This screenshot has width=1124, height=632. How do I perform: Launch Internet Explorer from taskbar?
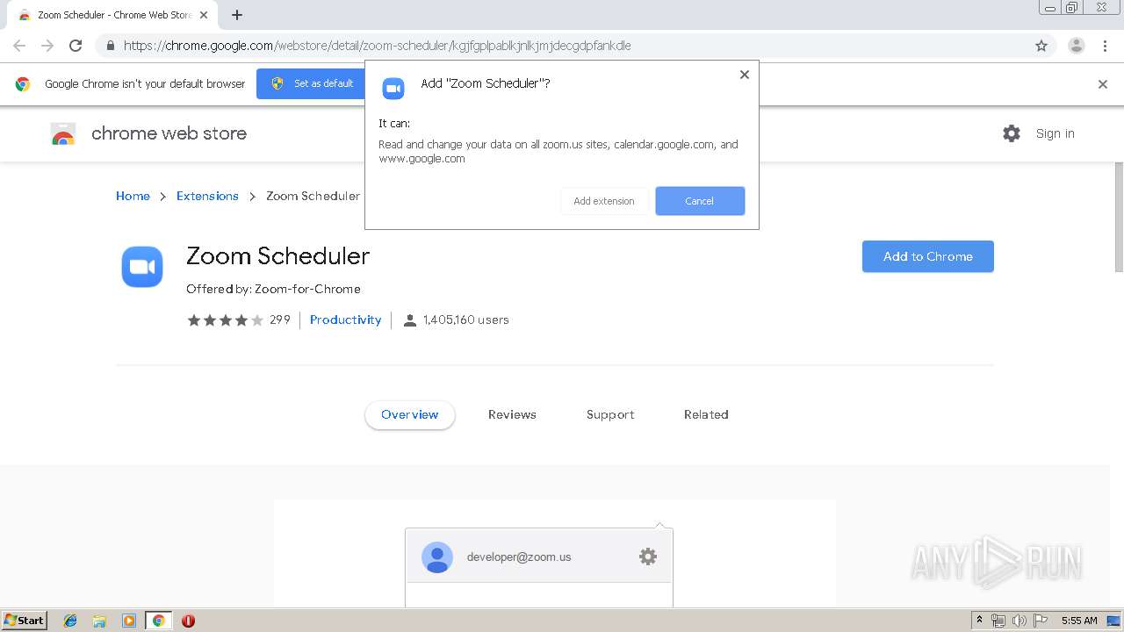pyautogui.click(x=70, y=621)
